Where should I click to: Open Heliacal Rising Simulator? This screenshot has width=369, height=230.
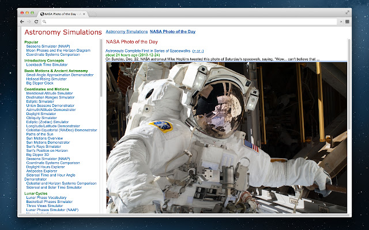click(46, 79)
